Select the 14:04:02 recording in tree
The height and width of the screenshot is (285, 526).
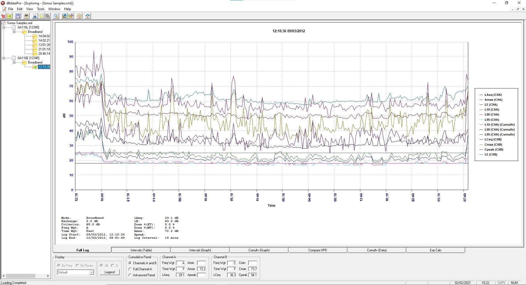click(x=44, y=36)
